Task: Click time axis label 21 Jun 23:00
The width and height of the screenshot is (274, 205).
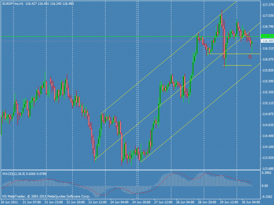Action: pyautogui.click(x=53, y=202)
